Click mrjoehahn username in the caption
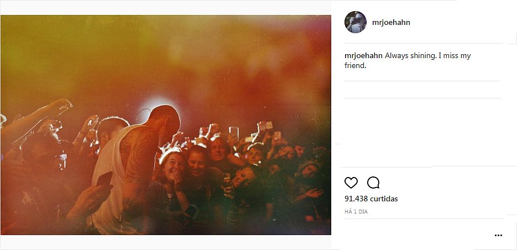The width and height of the screenshot is (517, 250). click(x=363, y=56)
